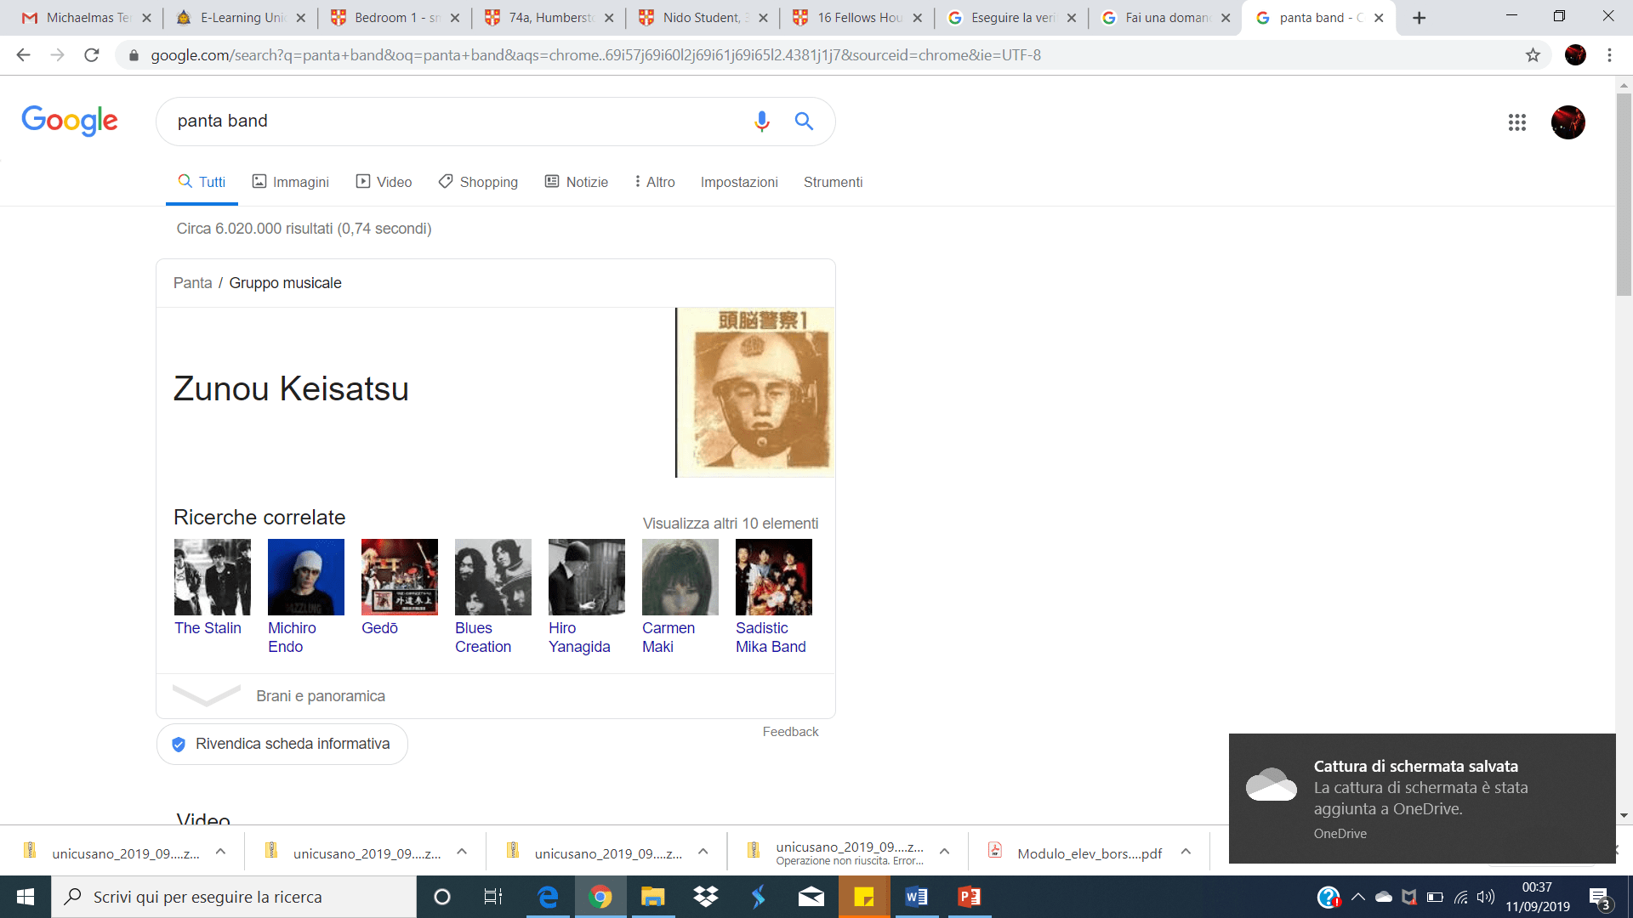Start a voice search with the microphone icon
This screenshot has height=918, width=1633.
pos(761,122)
